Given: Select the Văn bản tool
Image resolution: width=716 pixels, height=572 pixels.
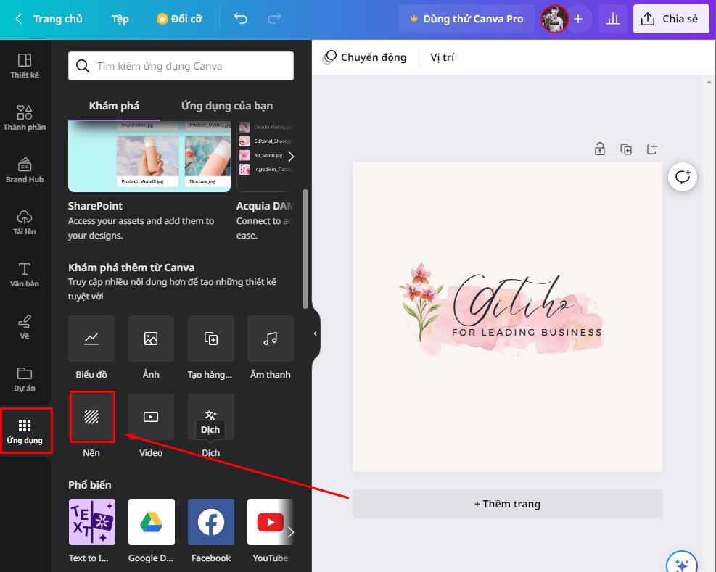Looking at the screenshot, I should (x=25, y=274).
